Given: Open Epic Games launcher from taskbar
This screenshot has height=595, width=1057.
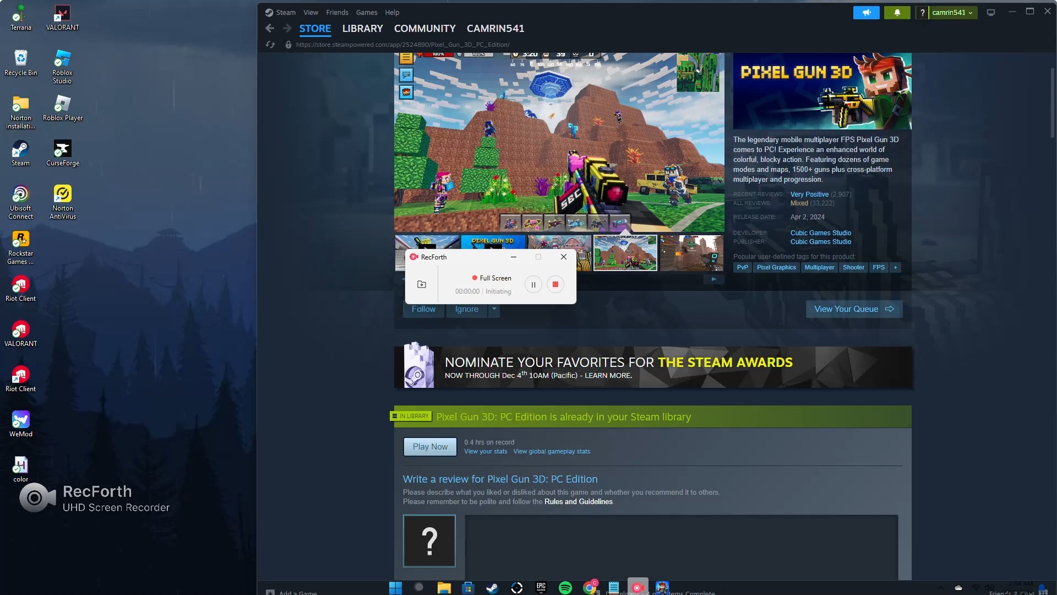Looking at the screenshot, I should point(541,588).
